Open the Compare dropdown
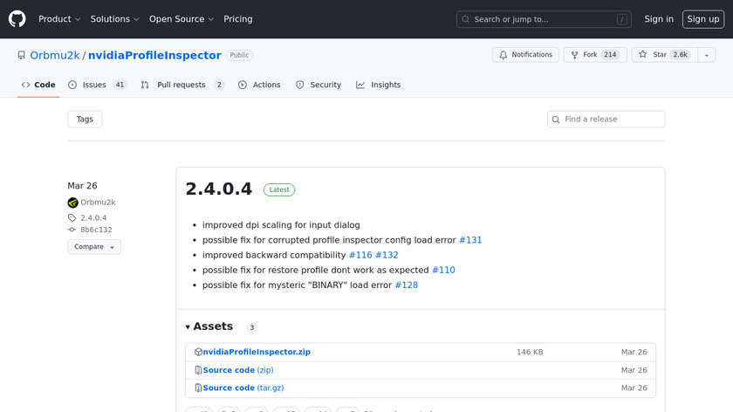The height and width of the screenshot is (412, 733). (94, 247)
